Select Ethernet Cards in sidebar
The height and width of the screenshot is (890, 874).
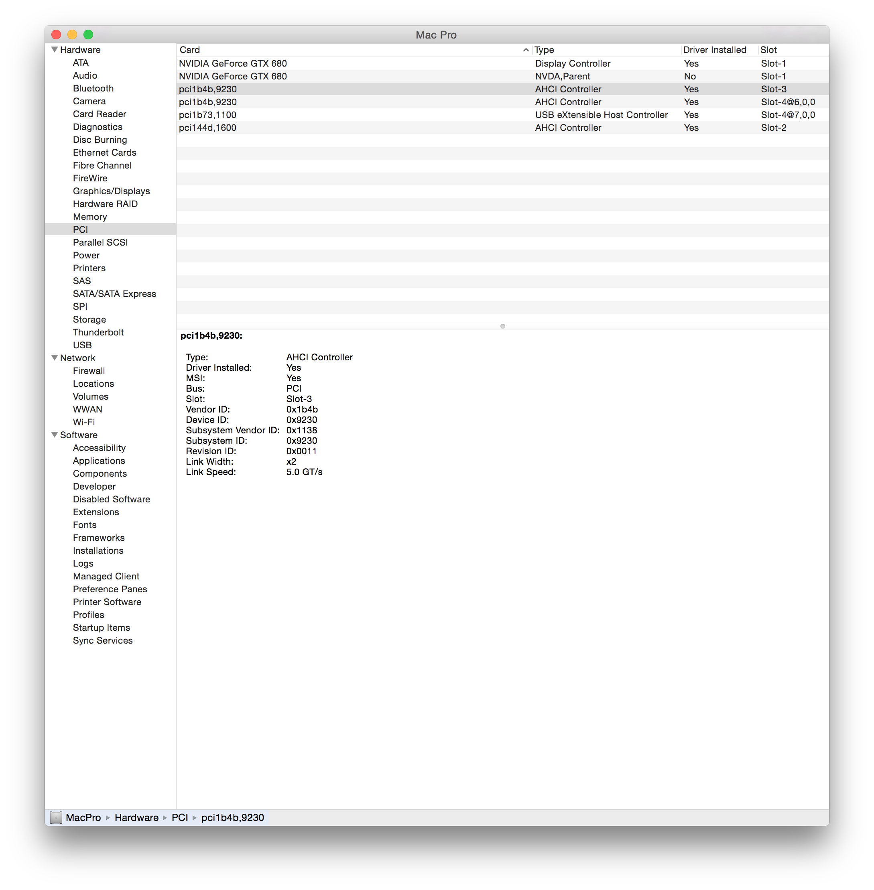tap(105, 153)
